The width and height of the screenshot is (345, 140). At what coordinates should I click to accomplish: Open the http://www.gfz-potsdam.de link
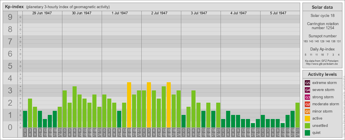[322, 64]
